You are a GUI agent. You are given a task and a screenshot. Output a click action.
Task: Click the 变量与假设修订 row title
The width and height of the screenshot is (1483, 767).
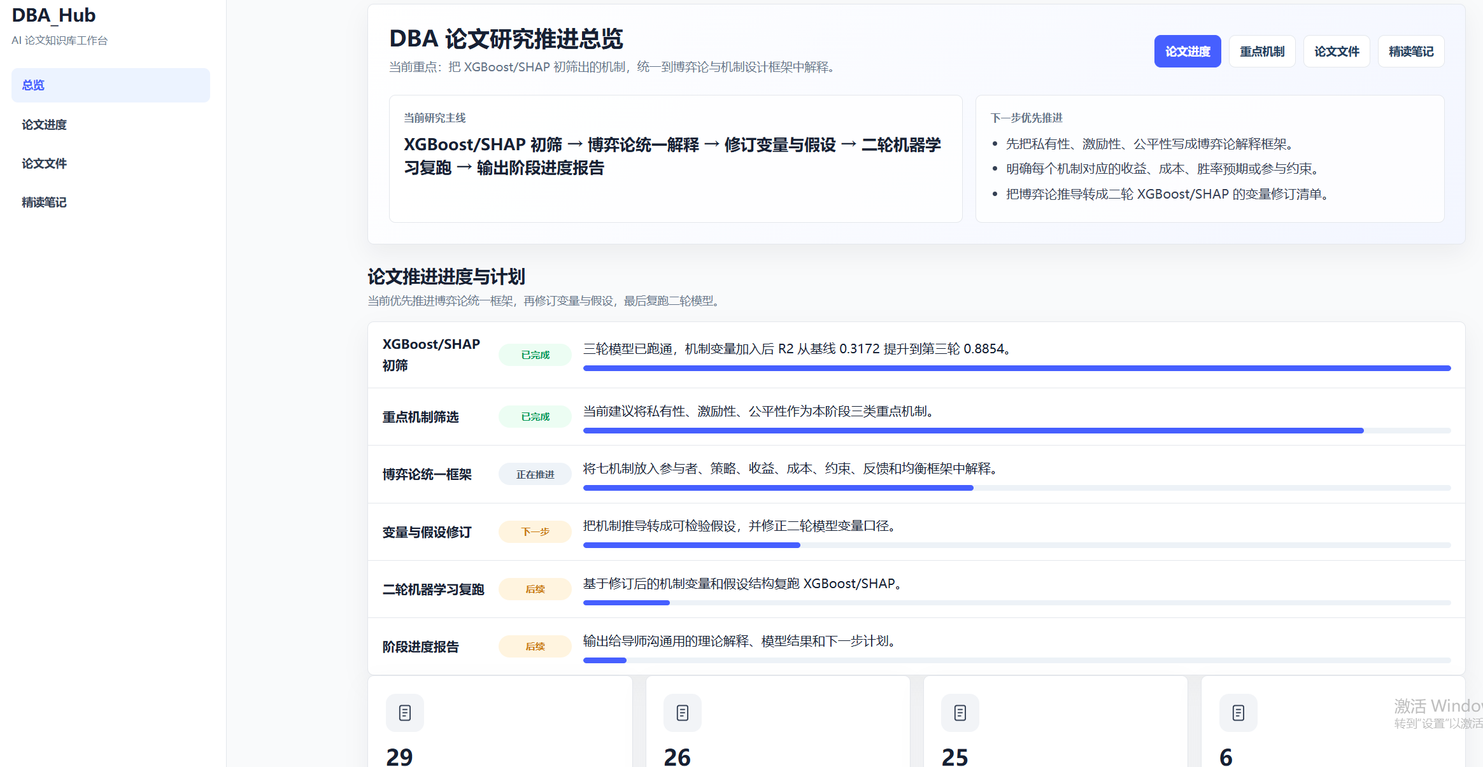pos(427,532)
